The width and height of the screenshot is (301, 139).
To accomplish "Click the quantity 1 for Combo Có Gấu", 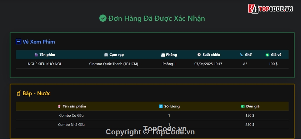I will coord(169,116).
